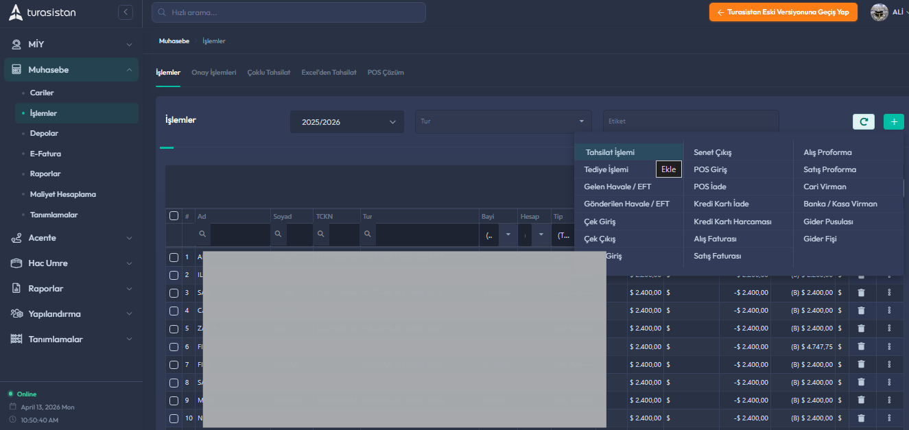Focus the Hızlı arama search field
This screenshot has width=909, height=430.
(x=288, y=12)
